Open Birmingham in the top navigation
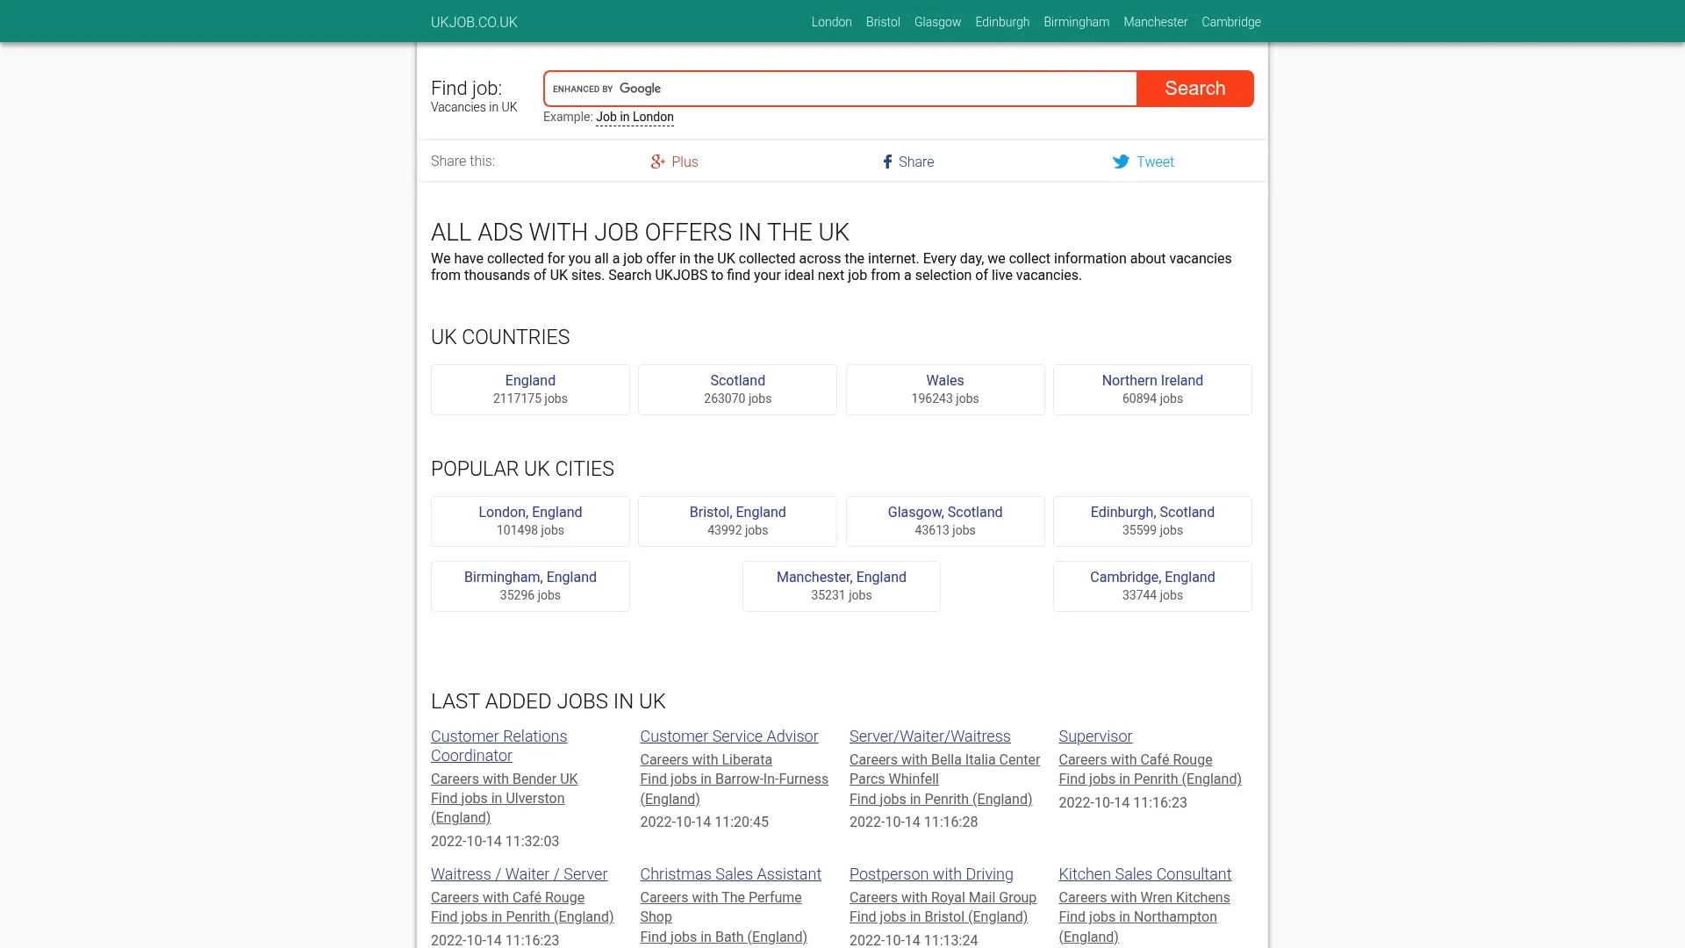Screen dimensions: 1685x948 pyautogui.click(x=1076, y=22)
